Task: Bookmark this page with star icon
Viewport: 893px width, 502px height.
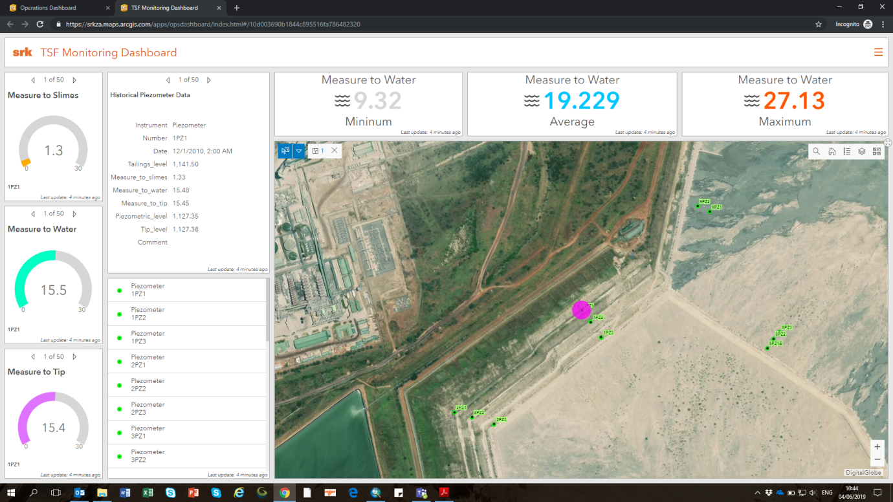Action: (819, 24)
